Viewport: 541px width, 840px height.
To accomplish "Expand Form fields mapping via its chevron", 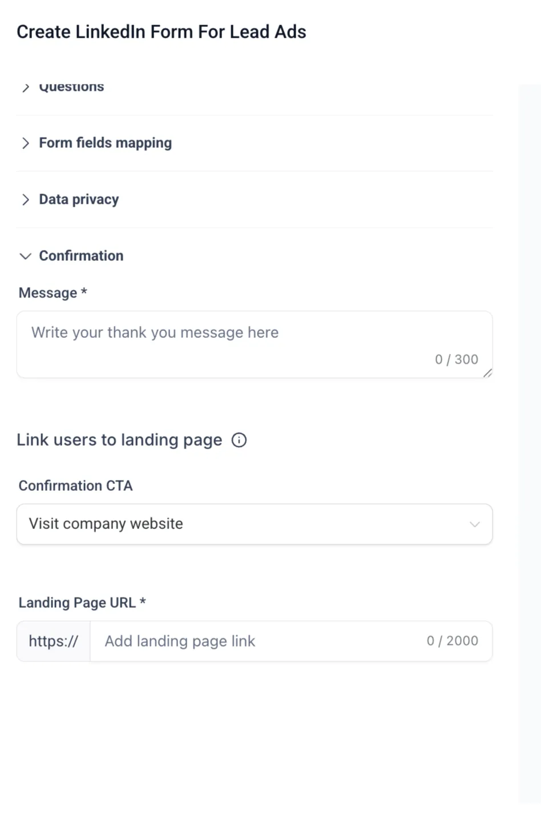I will click(x=26, y=143).
